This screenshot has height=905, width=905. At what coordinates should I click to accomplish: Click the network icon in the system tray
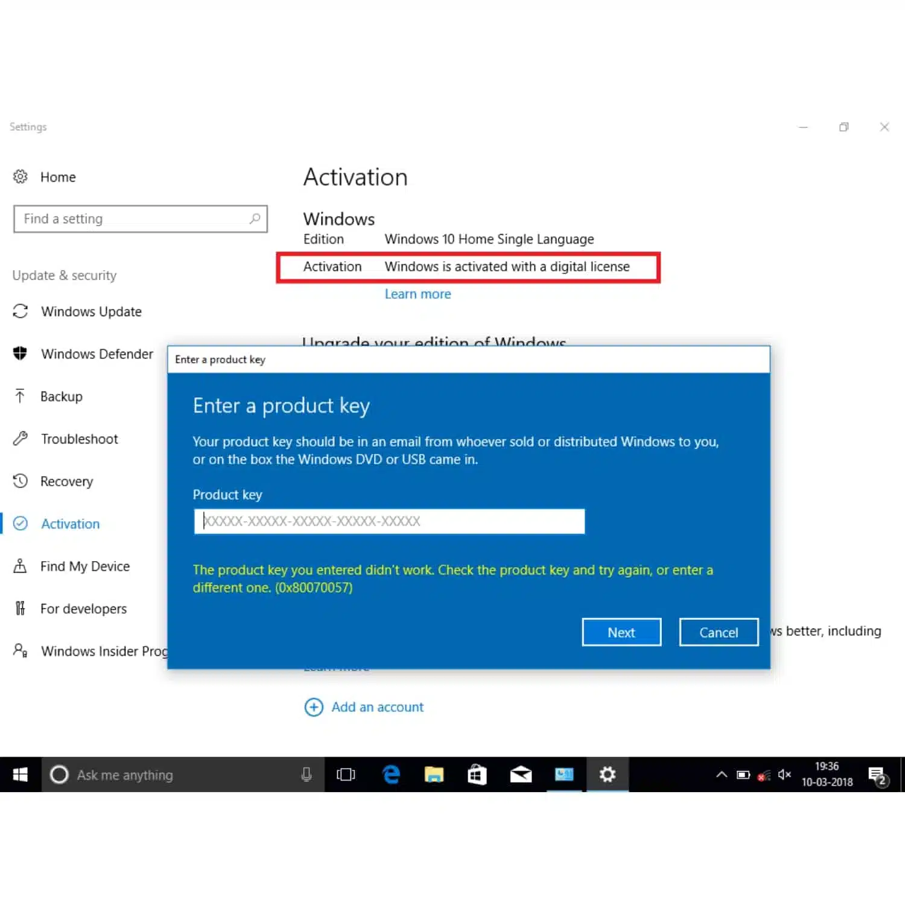[x=764, y=775]
